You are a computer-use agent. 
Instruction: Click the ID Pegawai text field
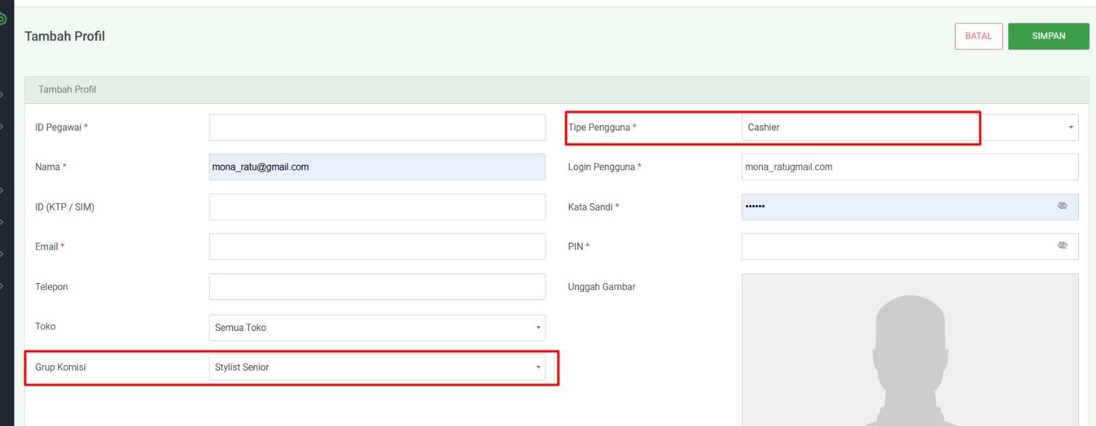[377, 127]
